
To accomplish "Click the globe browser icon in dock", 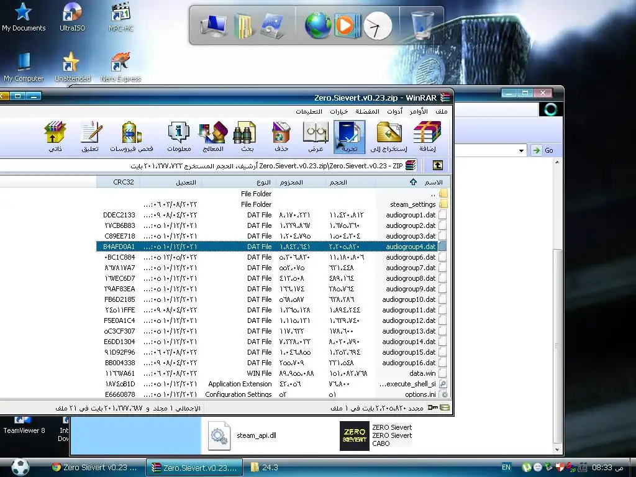I will coord(317,25).
